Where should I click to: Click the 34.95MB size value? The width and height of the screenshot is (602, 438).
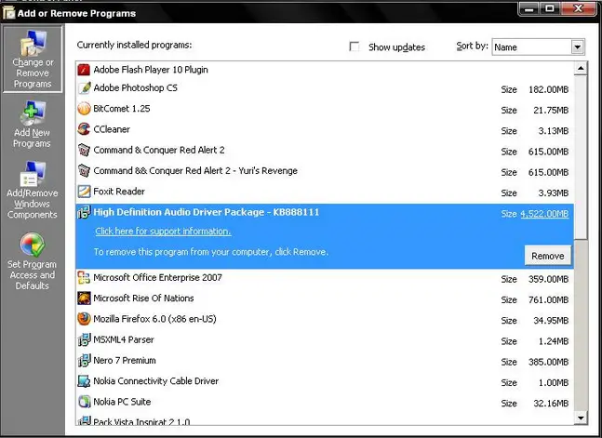(x=551, y=321)
